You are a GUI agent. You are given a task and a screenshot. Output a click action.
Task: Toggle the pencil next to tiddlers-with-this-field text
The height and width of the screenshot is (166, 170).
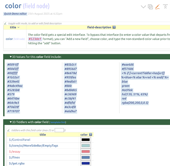[x=8, y=130]
